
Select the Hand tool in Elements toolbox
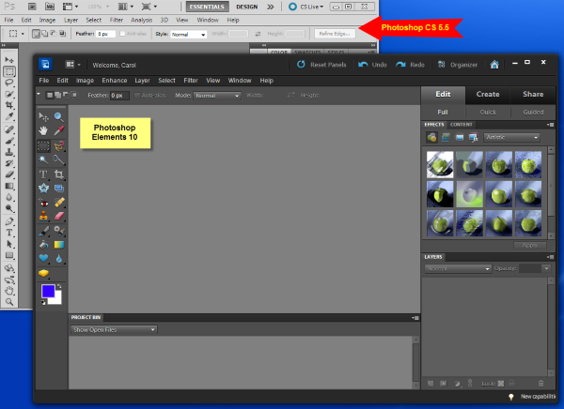43,130
